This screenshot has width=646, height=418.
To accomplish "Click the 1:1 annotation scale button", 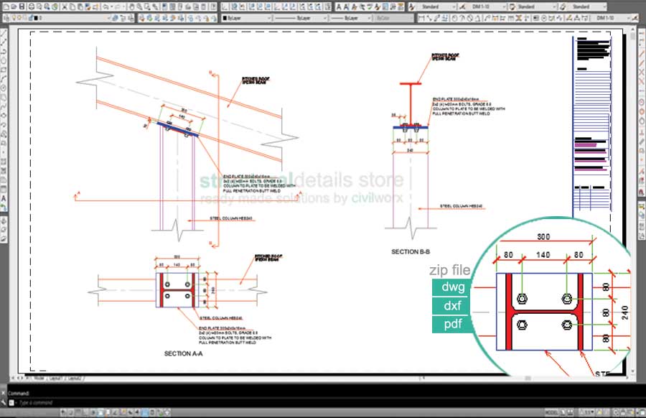I will pos(588,412).
